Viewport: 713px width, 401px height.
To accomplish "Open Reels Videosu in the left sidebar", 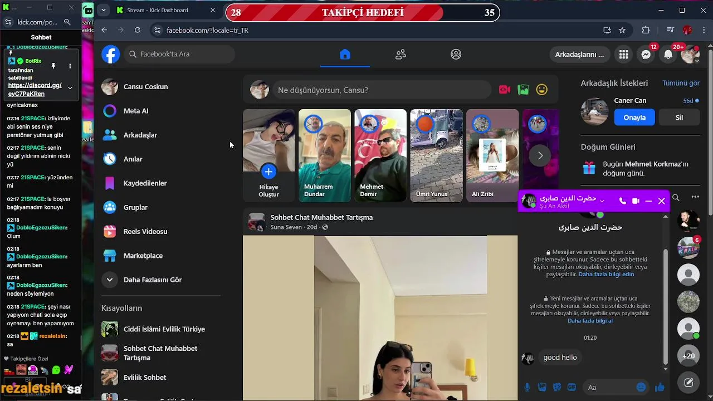I will click(x=162, y=232).
